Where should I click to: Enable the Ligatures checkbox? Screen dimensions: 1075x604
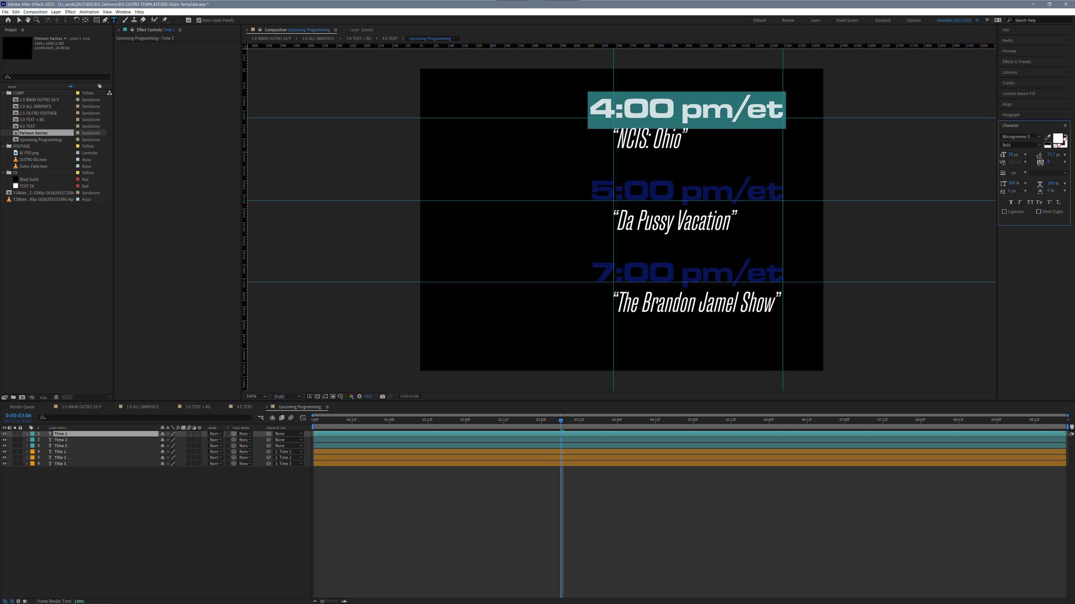pos(1004,211)
